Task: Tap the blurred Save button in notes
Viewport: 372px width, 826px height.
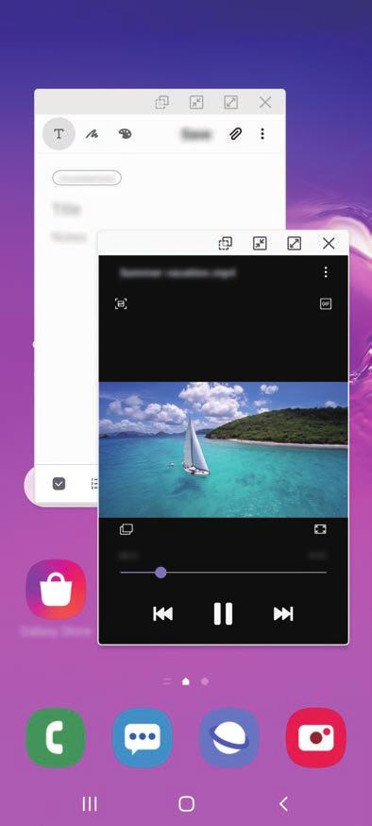Action: tap(195, 134)
